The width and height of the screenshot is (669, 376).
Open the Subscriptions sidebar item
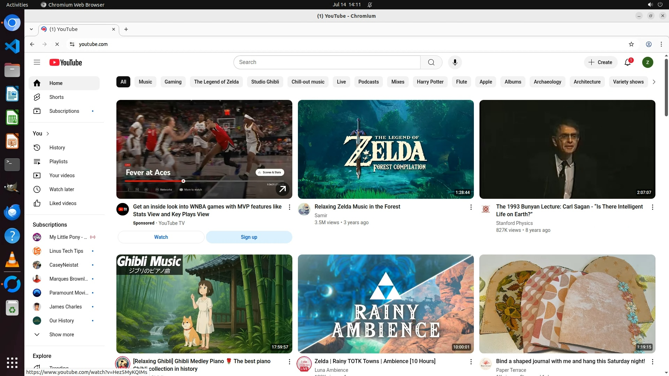click(x=64, y=111)
